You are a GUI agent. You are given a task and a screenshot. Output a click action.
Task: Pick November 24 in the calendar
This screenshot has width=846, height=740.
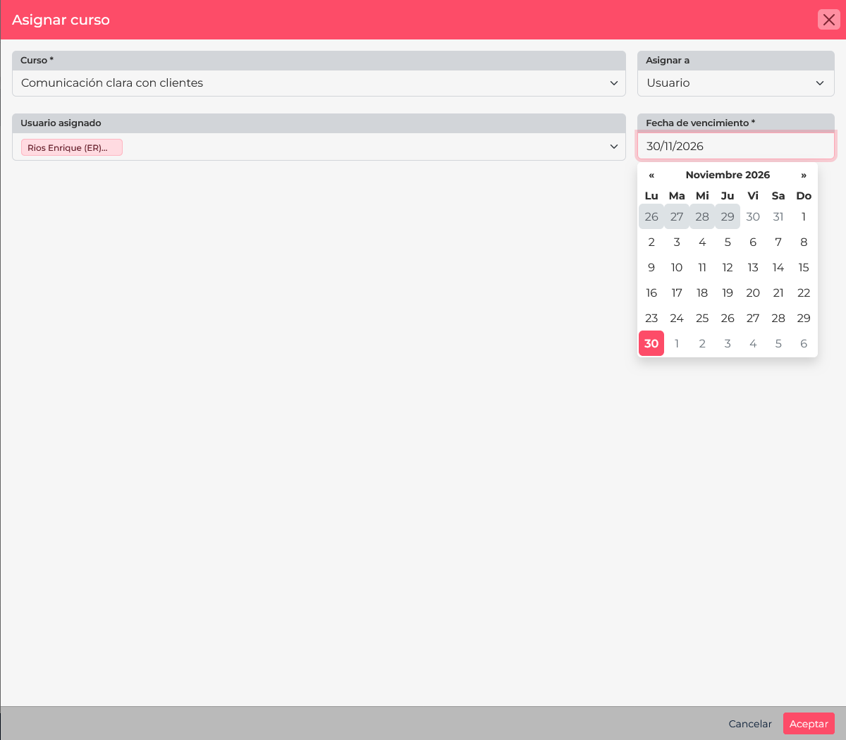tap(677, 319)
